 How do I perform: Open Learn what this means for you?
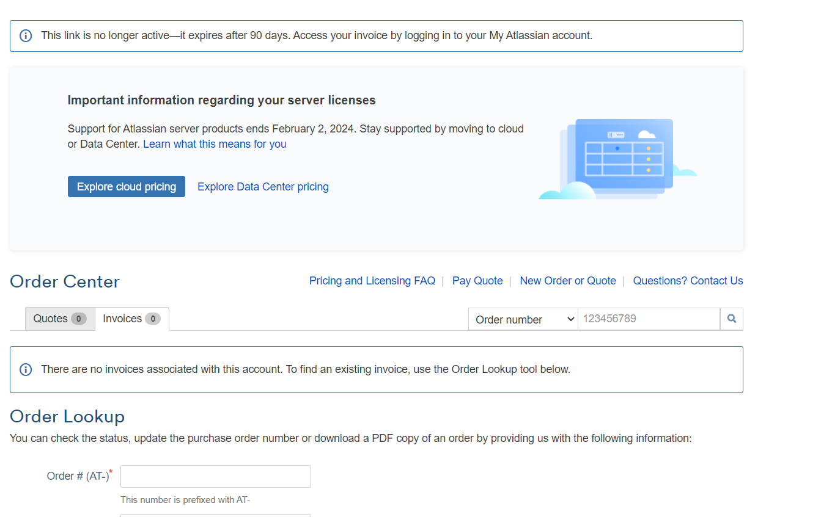[x=215, y=144]
